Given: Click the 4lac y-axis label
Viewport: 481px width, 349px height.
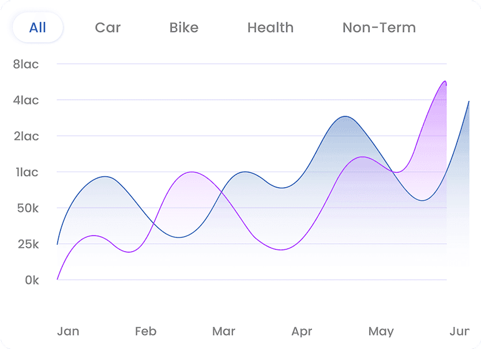Looking at the screenshot, I should point(26,100).
